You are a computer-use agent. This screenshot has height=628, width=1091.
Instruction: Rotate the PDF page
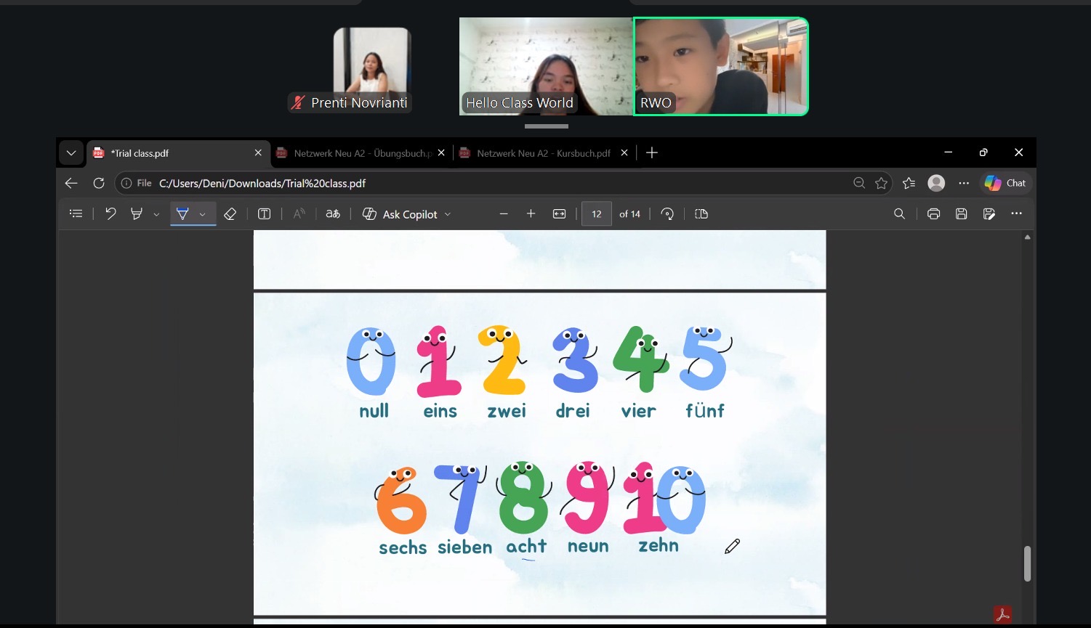point(667,214)
